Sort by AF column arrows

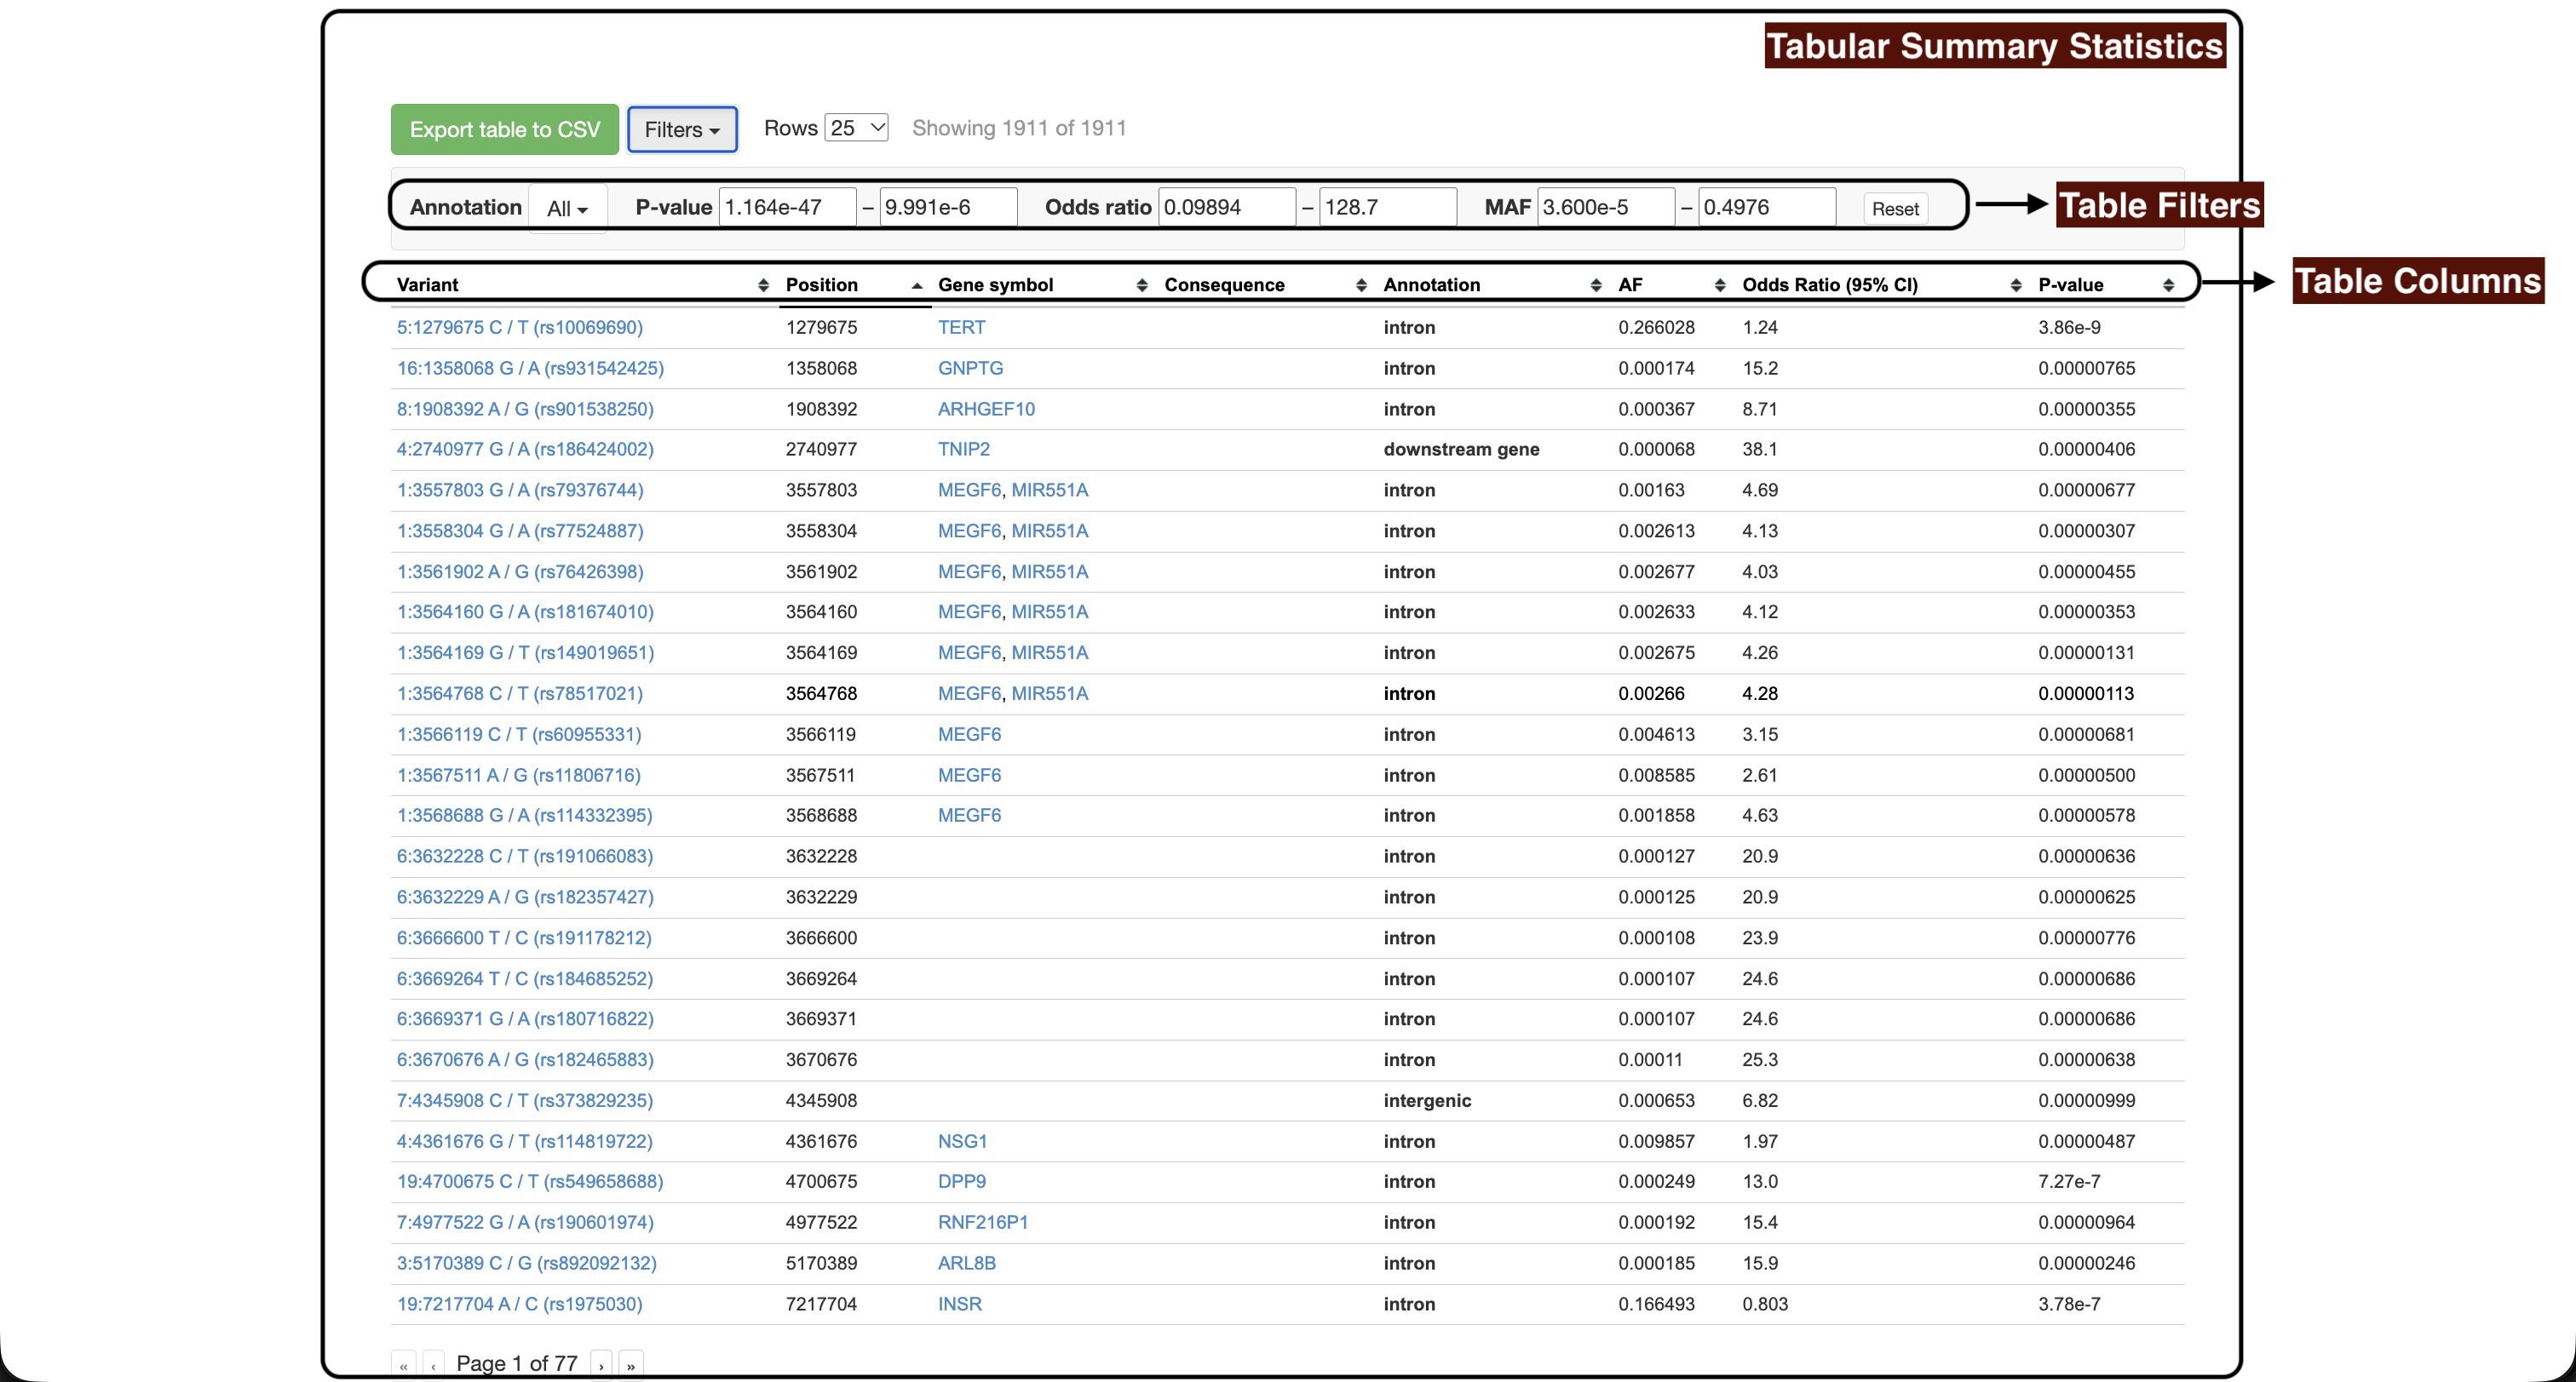pyautogui.click(x=1719, y=284)
